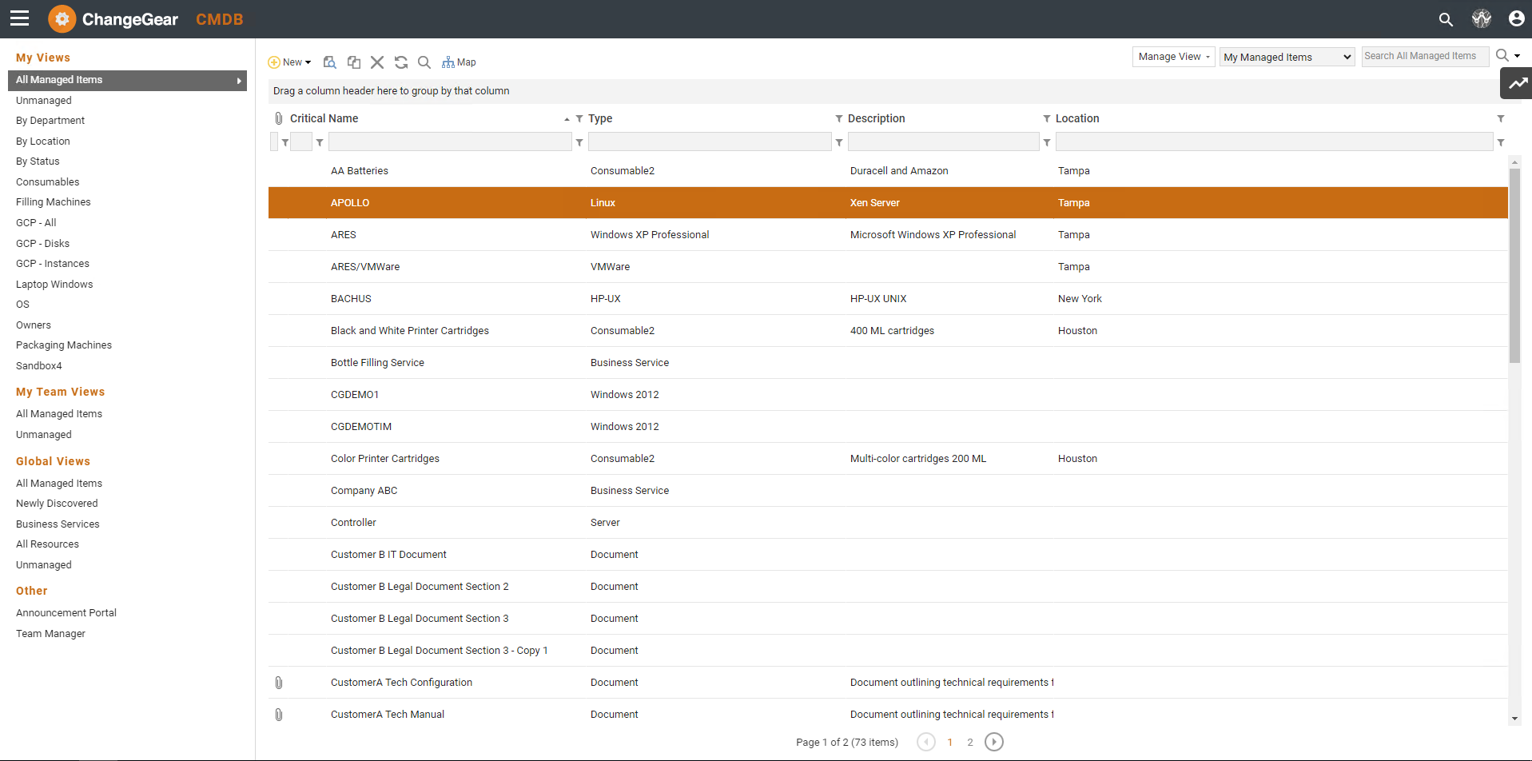Click the delete X toolbar icon
The height and width of the screenshot is (761, 1532).
click(x=377, y=62)
